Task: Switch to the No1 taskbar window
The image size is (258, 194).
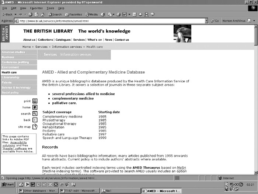Action: click(x=121, y=191)
